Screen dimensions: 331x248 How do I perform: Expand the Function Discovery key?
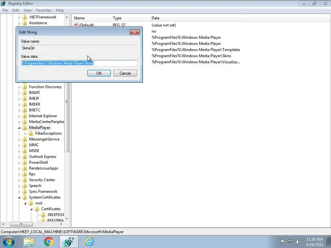tap(19, 87)
